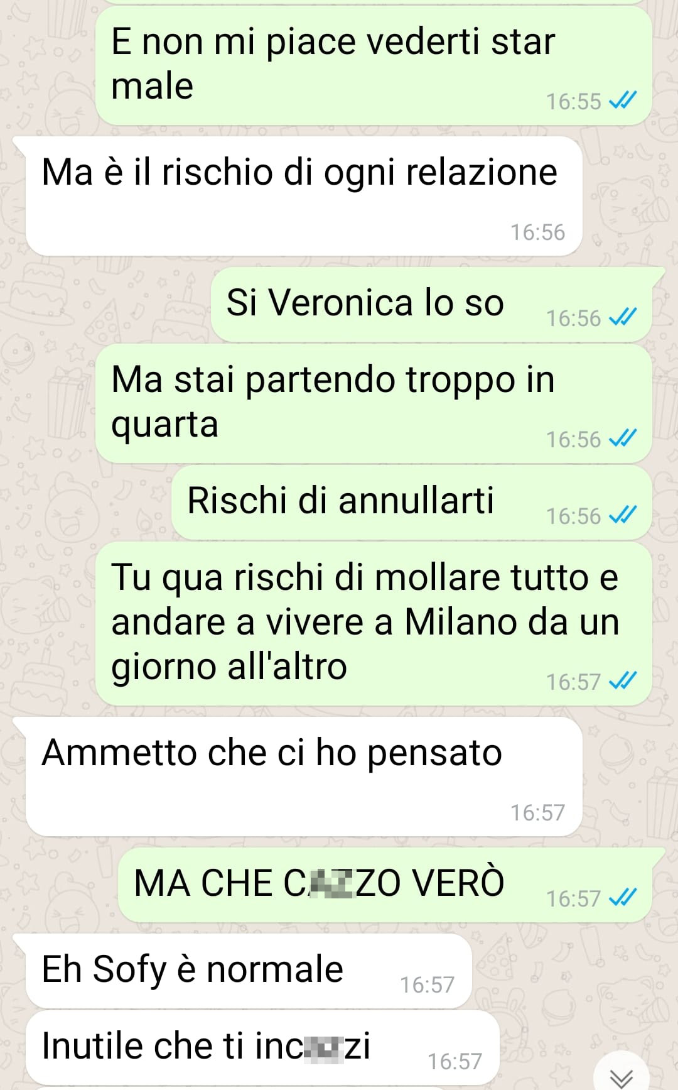Screen dimensions: 678x1090
Task: Tap blue double ticks on 'Rischi di annullarti'
Action: coord(623,515)
